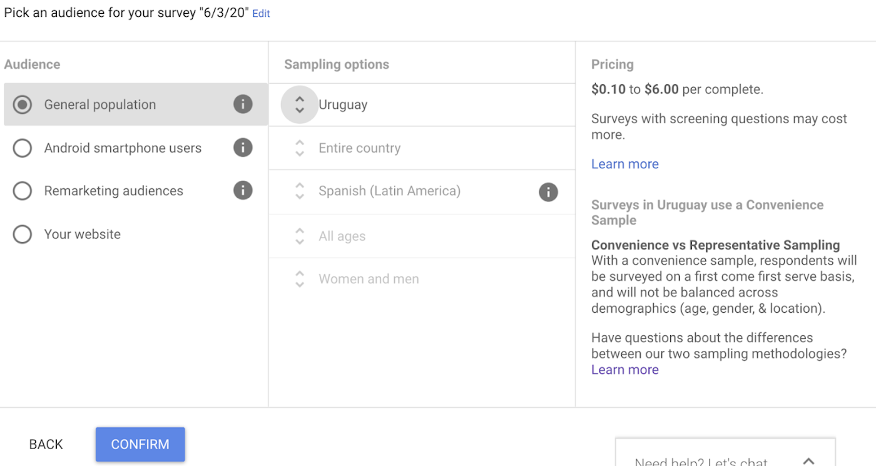Open Learn more link under Pricing
876x466 pixels.
point(624,164)
